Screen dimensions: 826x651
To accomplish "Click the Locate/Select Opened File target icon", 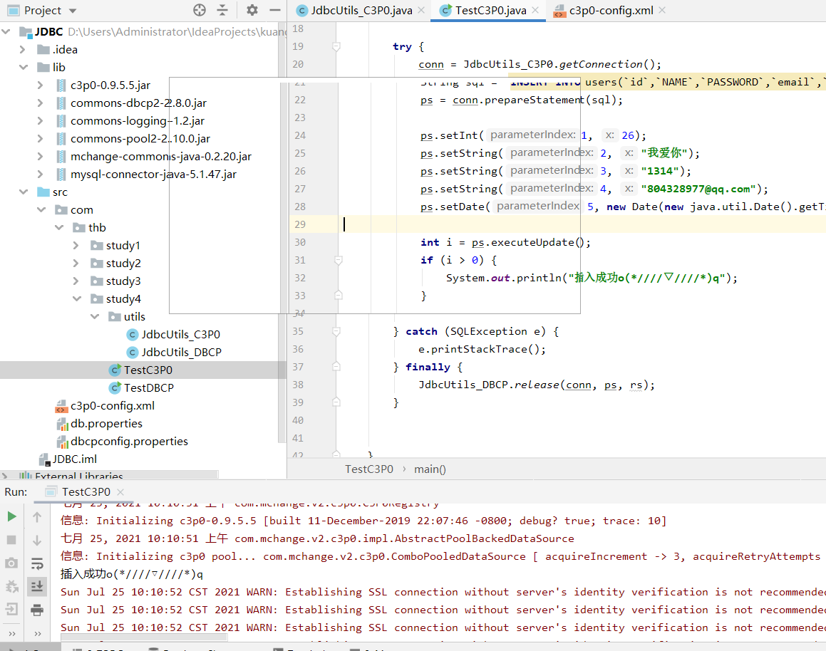I will tap(200, 11).
